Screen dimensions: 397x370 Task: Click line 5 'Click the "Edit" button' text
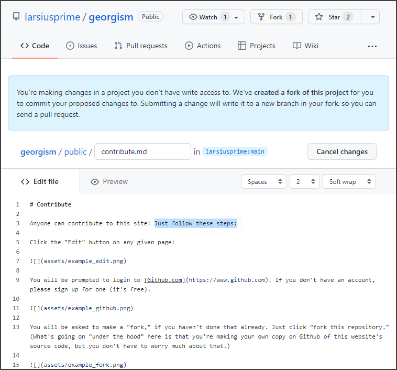pos(102,242)
